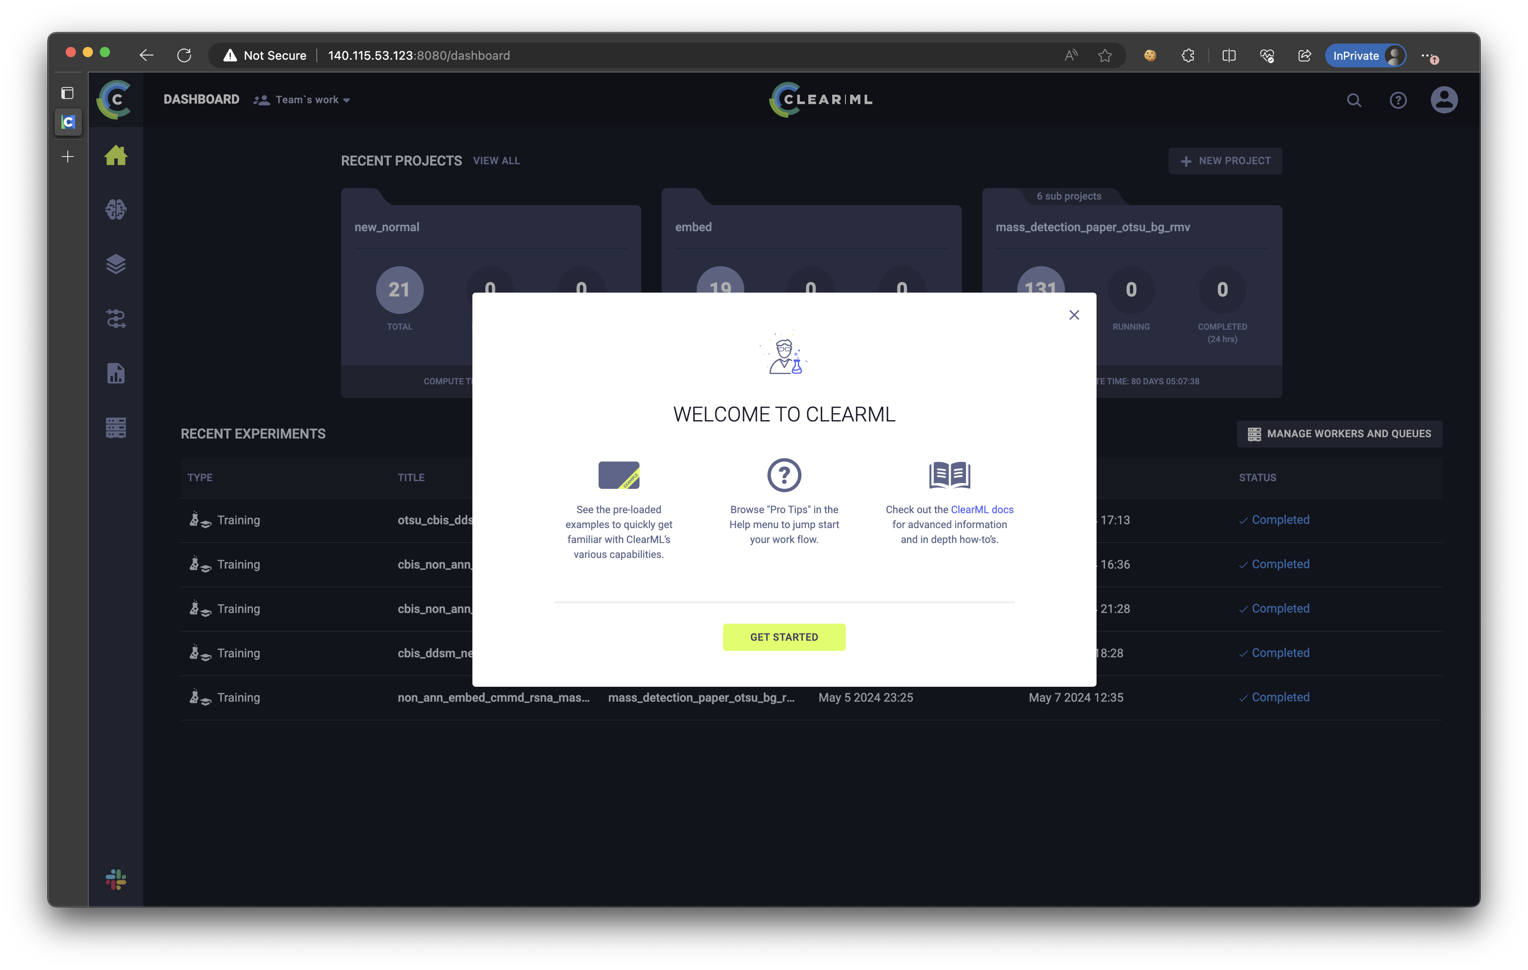
Task: Focus the address bar URL
Action: 419,55
